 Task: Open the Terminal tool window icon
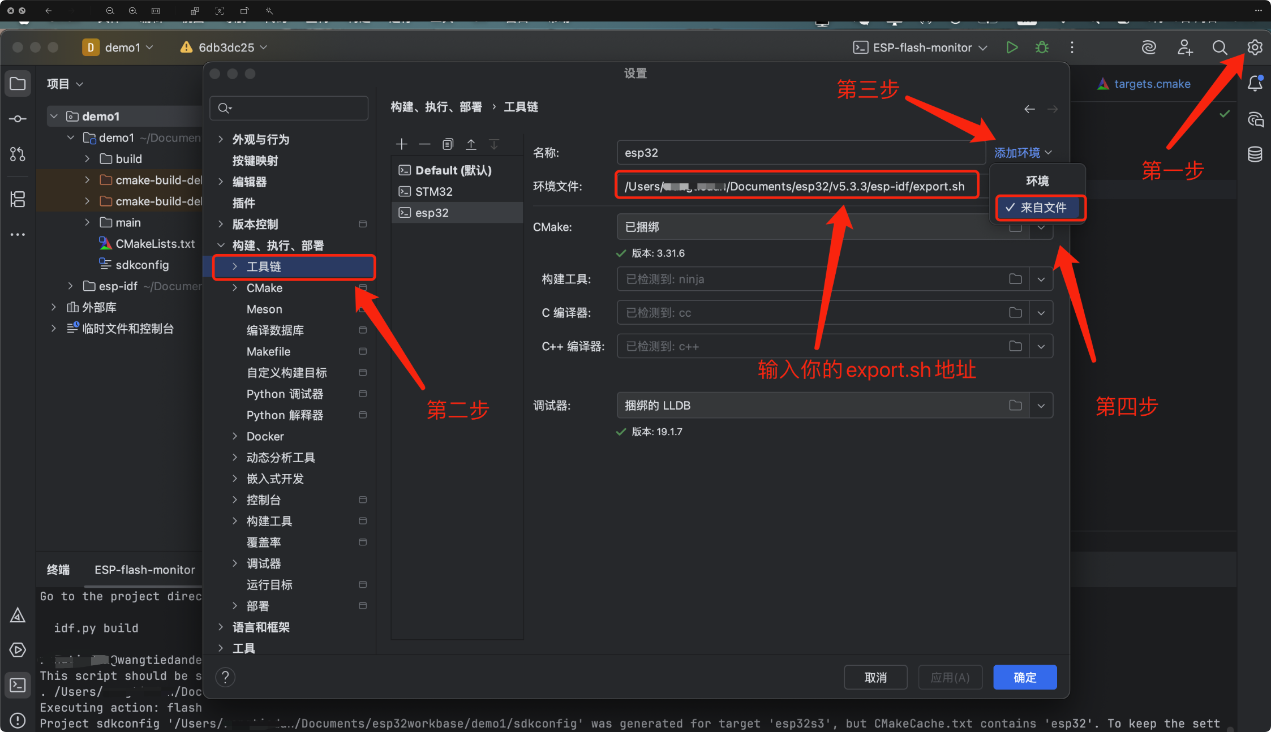(18, 685)
